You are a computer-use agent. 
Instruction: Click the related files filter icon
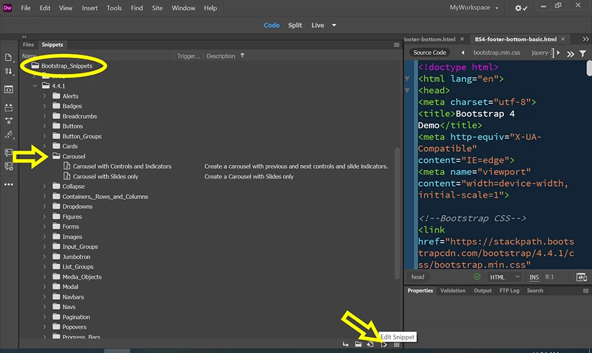[583, 54]
